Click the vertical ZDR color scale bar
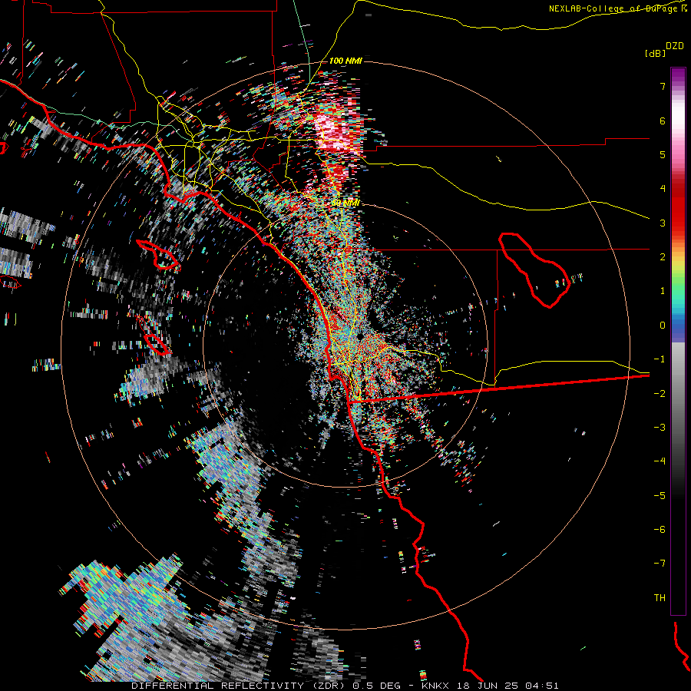 (x=678, y=341)
